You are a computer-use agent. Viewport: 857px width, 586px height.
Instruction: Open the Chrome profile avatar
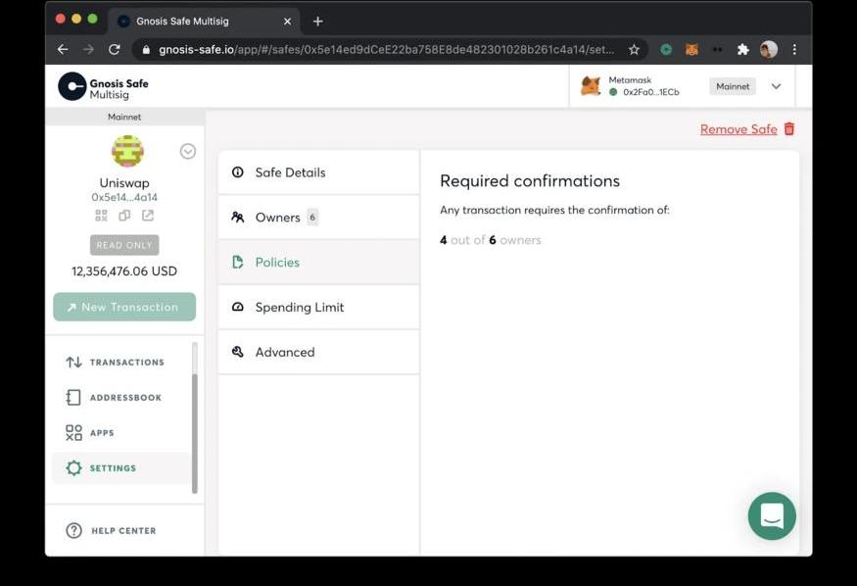(769, 50)
